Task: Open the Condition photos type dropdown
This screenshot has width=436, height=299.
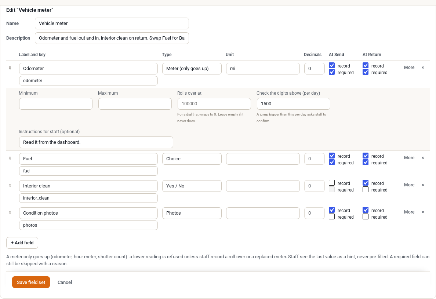Action: click(x=192, y=213)
